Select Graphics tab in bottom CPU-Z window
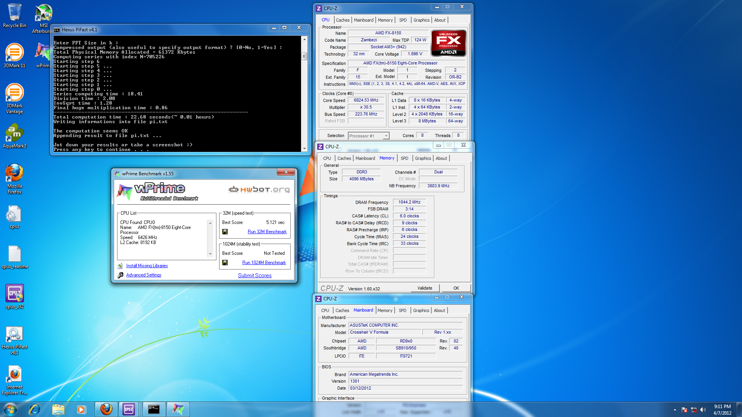Screen dimensions: 742x417 [x=421, y=310]
